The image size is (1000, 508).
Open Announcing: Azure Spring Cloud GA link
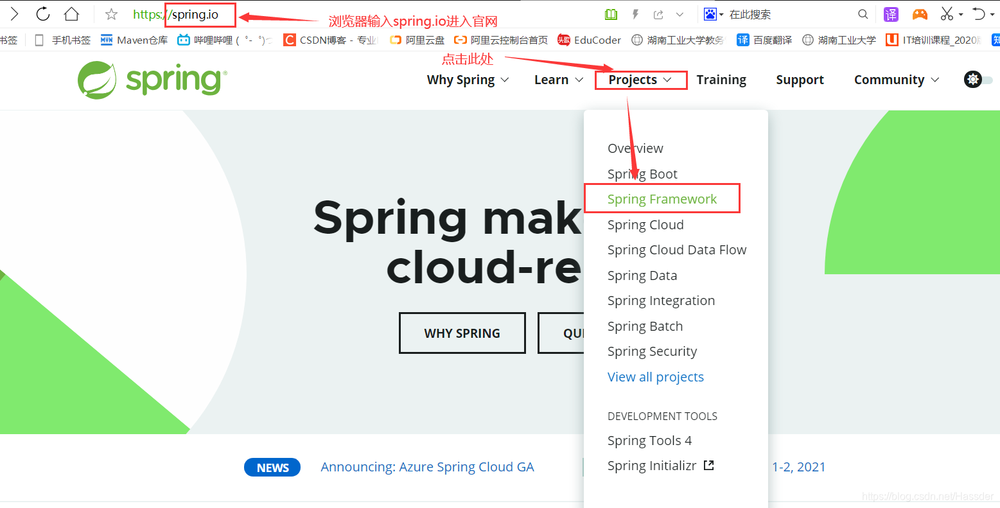(x=427, y=467)
